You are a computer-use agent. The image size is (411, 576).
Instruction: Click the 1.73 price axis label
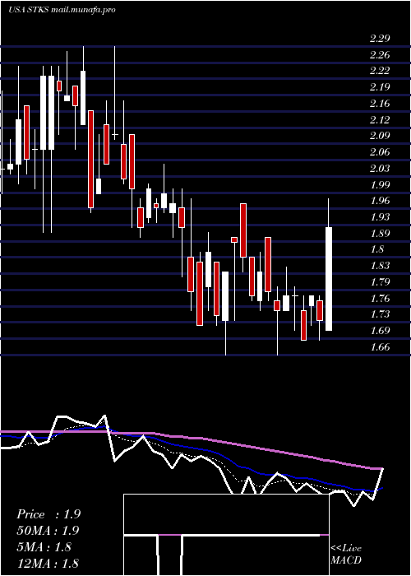[x=380, y=314]
